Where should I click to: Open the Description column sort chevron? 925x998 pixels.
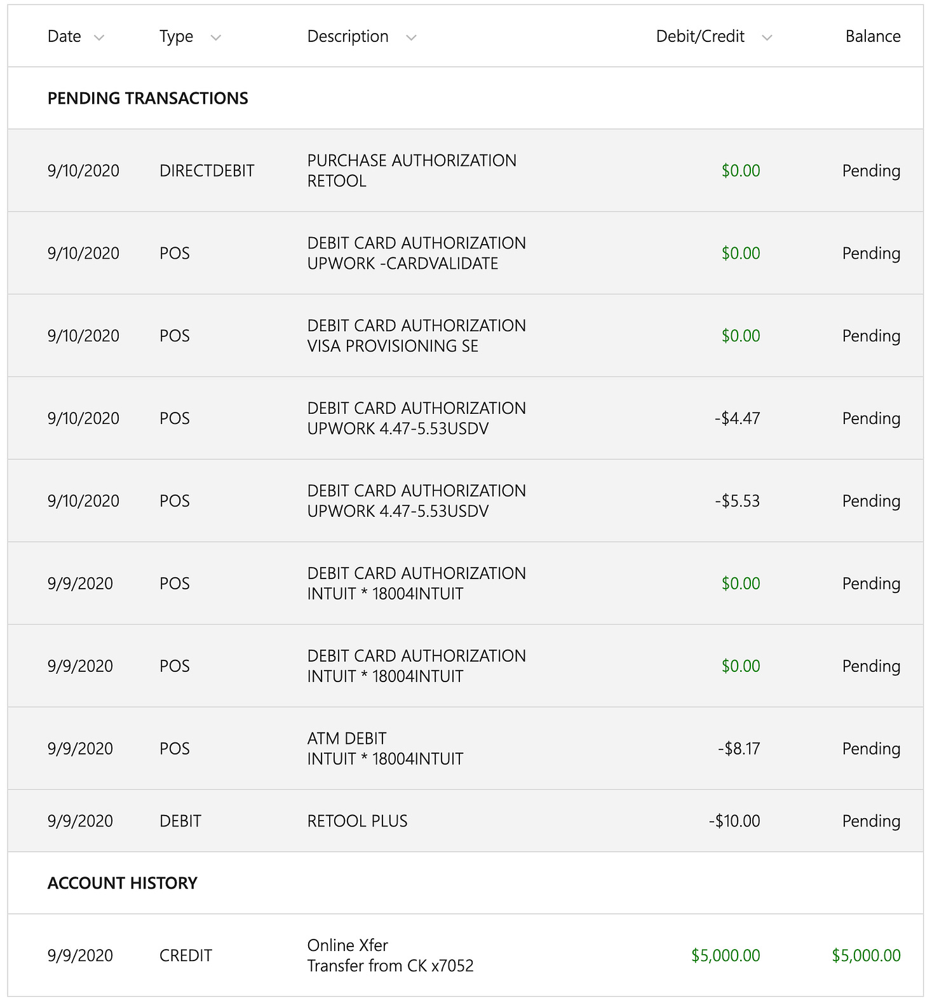(x=411, y=38)
